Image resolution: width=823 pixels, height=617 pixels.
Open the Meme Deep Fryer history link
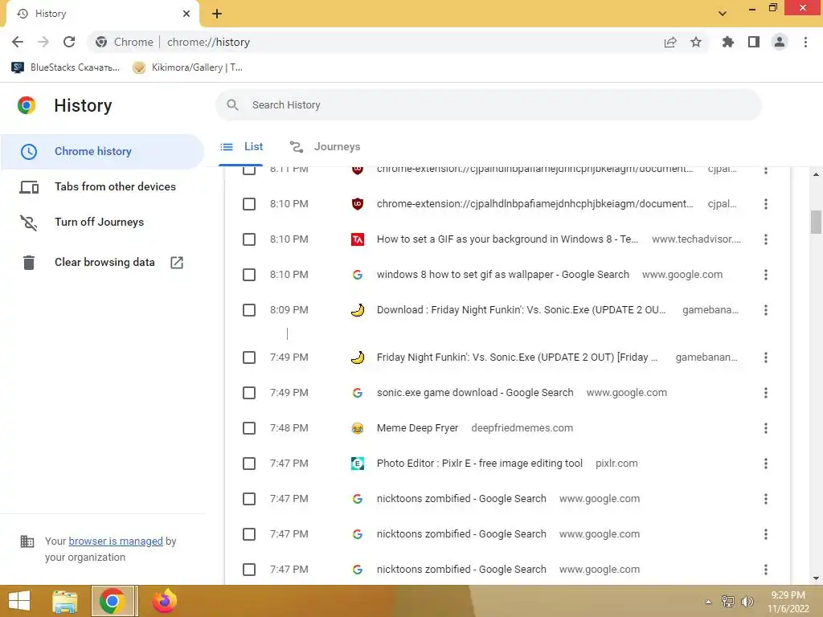(x=417, y=428)
